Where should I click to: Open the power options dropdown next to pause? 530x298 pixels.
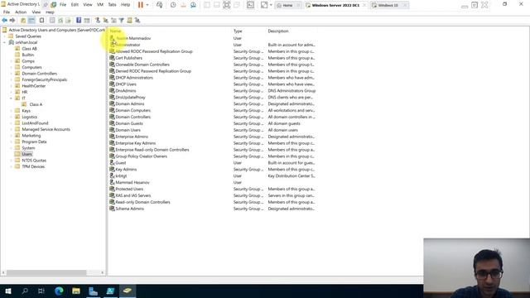pos(147,5)
